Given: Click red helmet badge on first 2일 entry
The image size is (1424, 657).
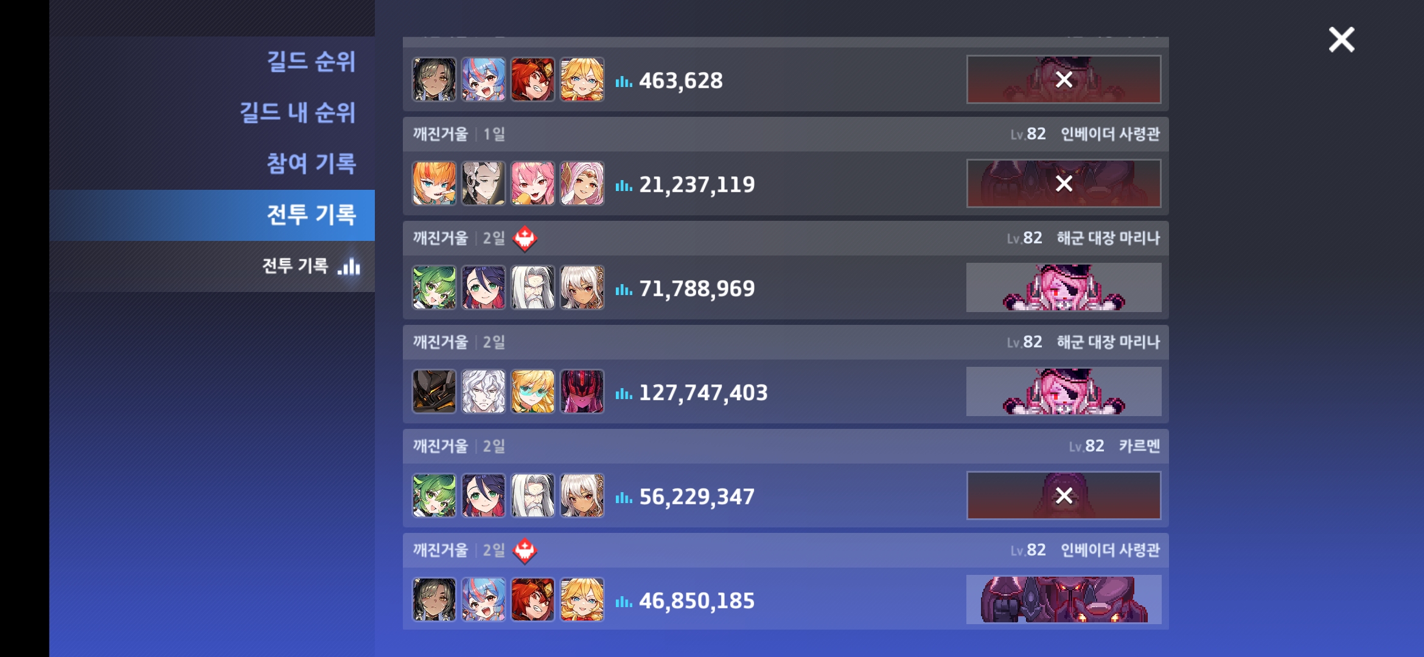Looking at the screenshot, I should [525, 238].
